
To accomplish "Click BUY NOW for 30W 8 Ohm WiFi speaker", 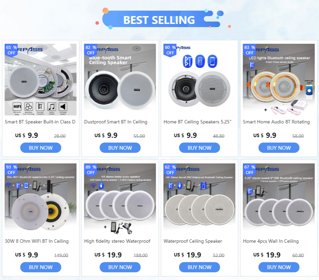I will click(41, 267).
